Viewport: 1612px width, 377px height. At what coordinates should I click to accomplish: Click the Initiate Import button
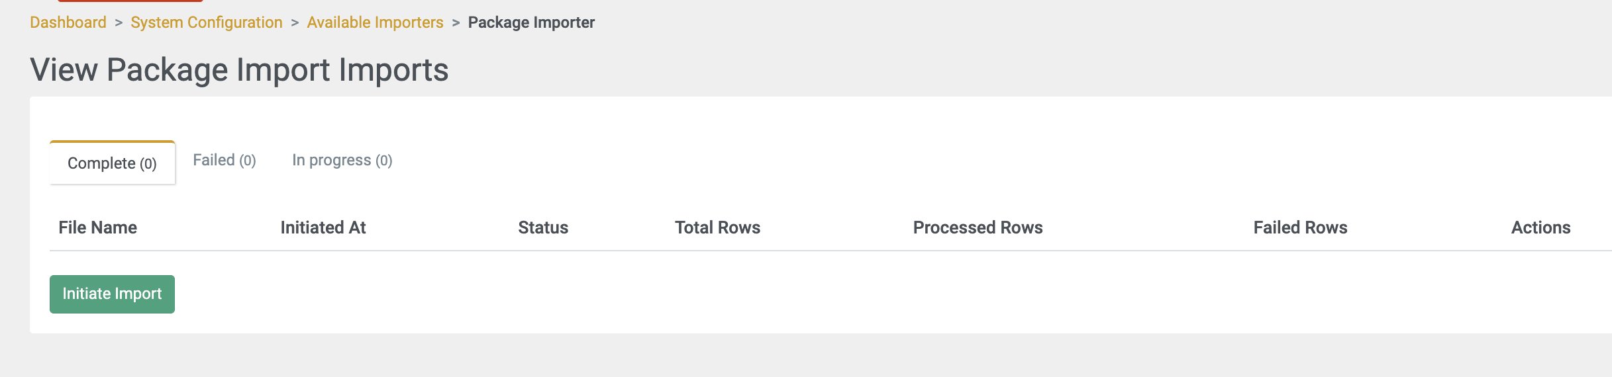(x=112, y=294)
